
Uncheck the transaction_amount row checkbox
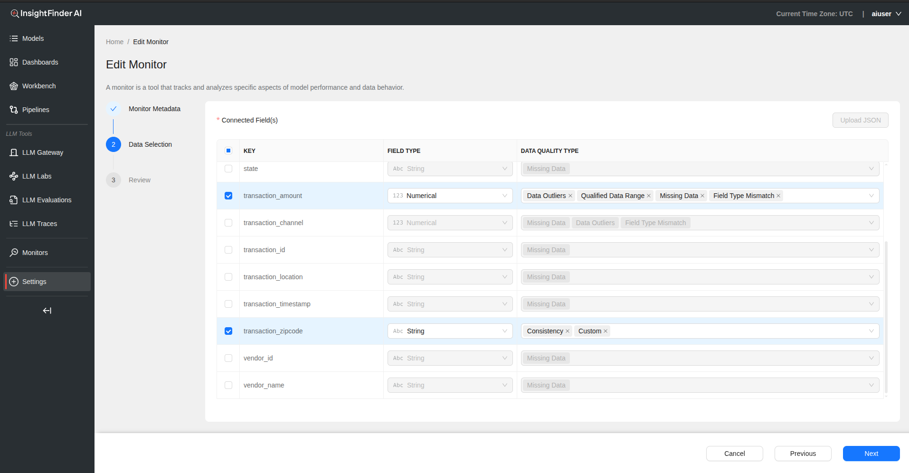[228, 196]
